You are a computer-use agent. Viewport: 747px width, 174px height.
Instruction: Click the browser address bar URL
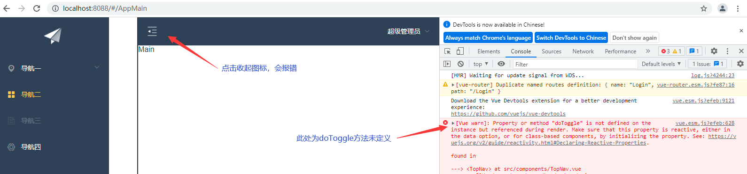pyautogui.click(x=105, y=8)
